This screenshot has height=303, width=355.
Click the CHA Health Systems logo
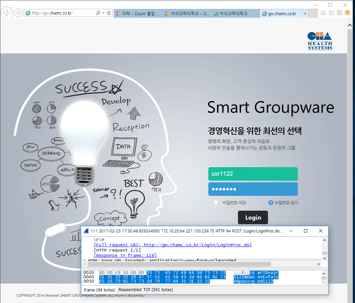[x=320, y=41]
